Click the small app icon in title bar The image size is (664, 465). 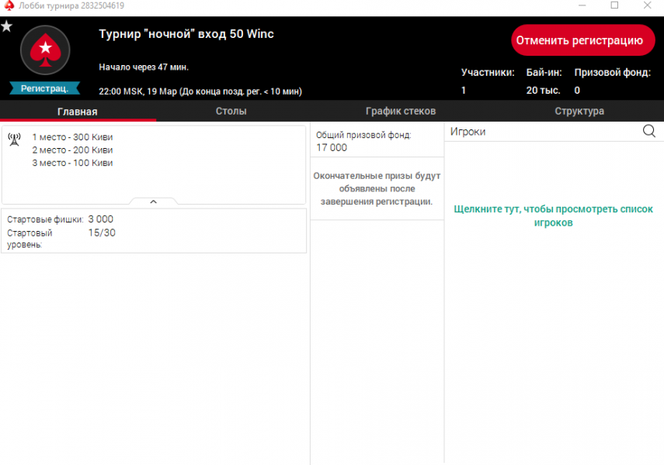click(9, 5)
